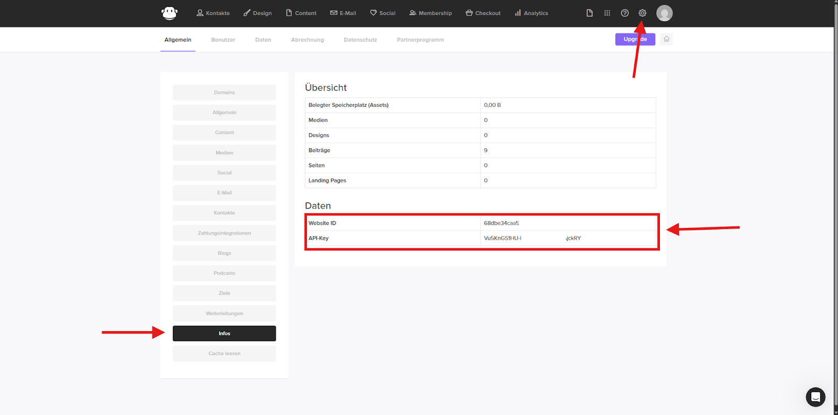Click the Beiträge row label
Viewport: 838px width, 415px height.
pyautogui.click(x=319, y=150)
